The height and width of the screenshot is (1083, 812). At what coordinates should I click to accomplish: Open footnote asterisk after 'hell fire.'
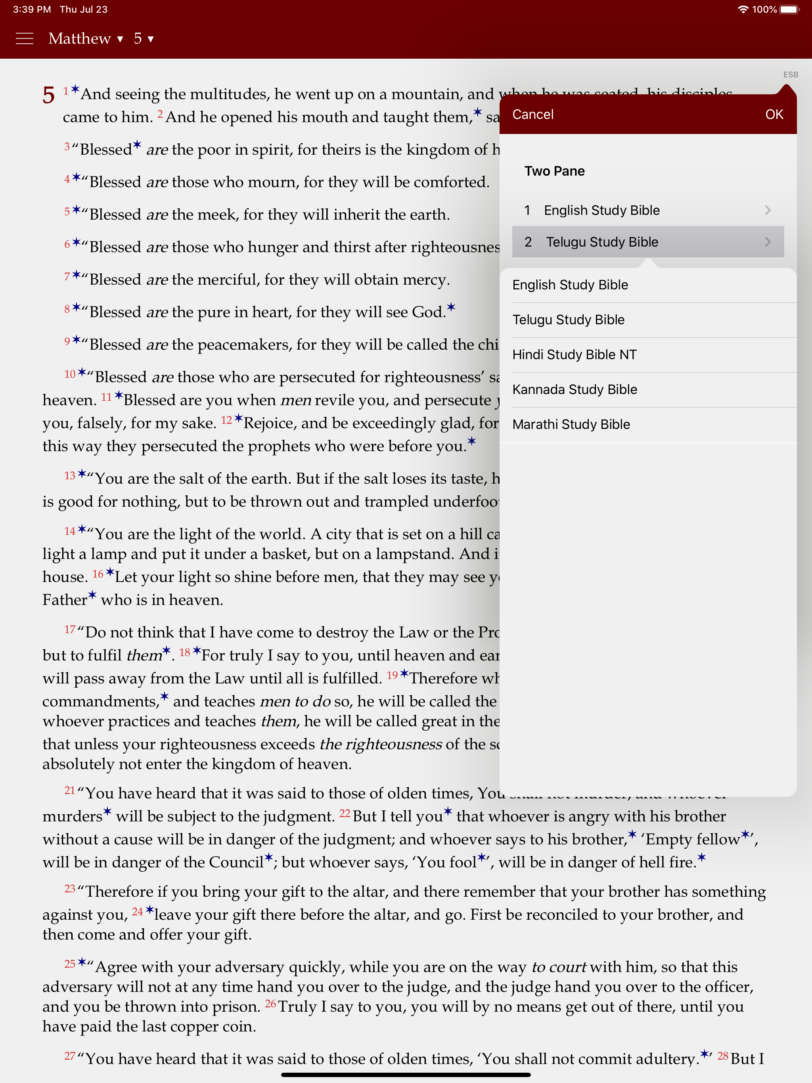point(702,857)
